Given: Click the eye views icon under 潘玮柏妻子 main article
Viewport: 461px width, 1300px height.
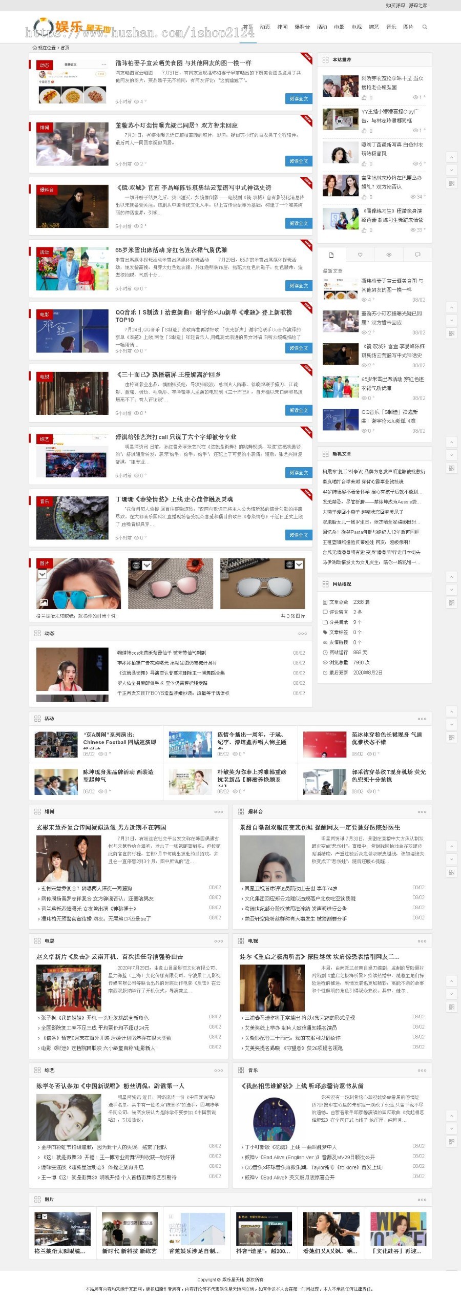Looking at the screenshot, I should click(x=137, y=102).
